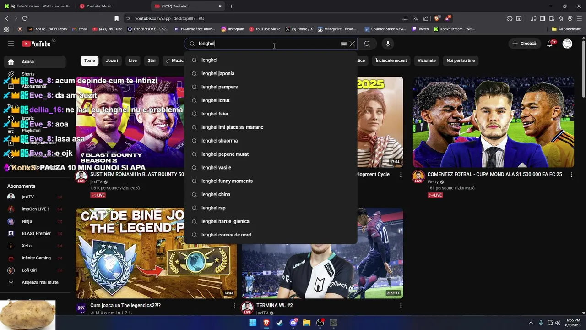Choose suggestion lenghel shaorma
Image resolution: width=586 pixels, height=330 pixels.
pos(271,141)
